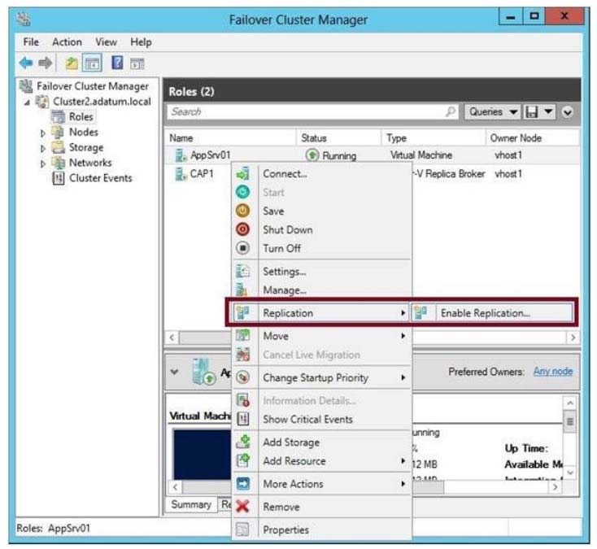Viewport: 597px width, 549px height.
Task: Open the Action menu
Action: coord(67,41)
